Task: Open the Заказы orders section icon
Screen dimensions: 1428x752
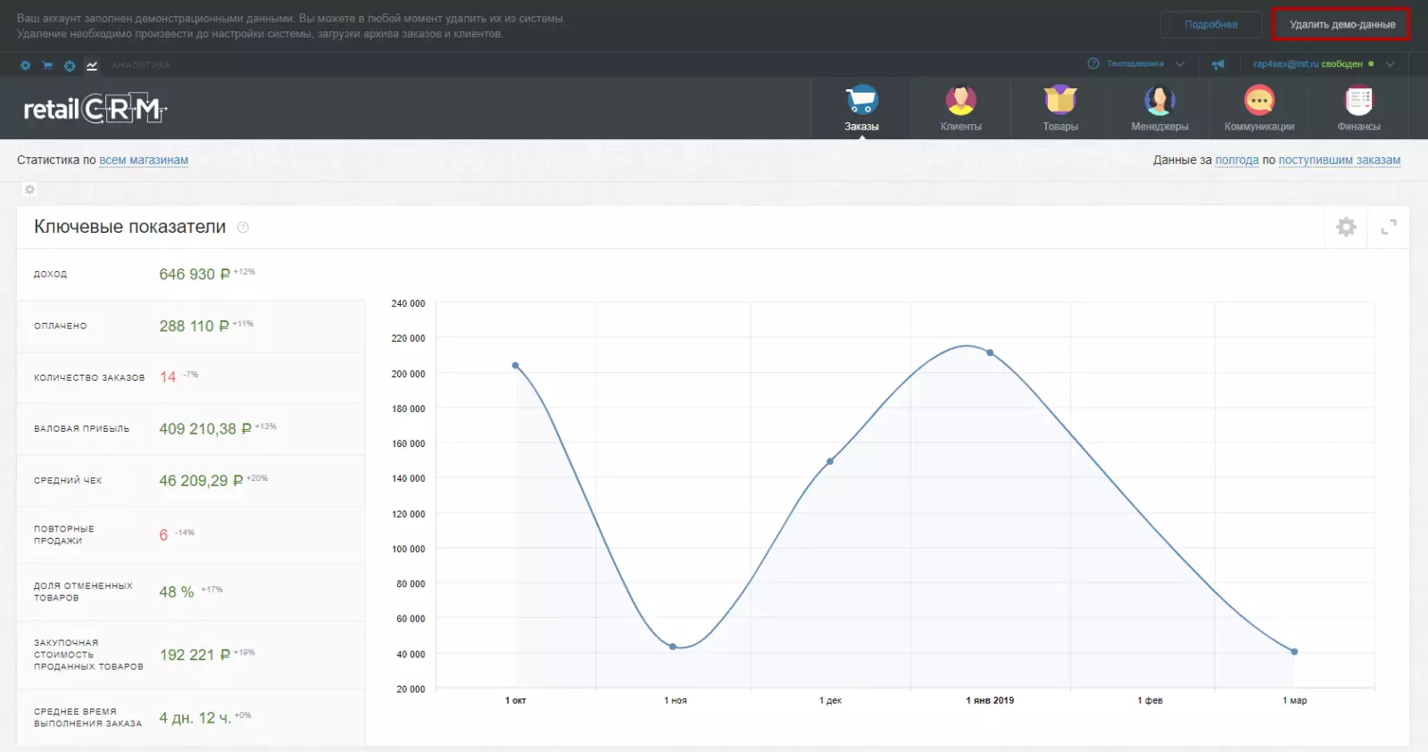Action: coord(861,101)
